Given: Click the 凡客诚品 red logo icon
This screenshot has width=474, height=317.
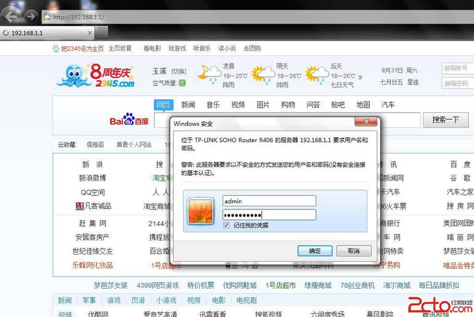Looking at the screenshot, I should point(79,206).
